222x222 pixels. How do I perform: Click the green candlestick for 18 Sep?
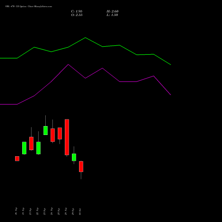click(x=24, y=148)
